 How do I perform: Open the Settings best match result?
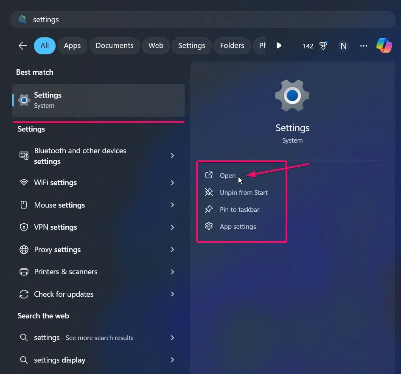[x=98, y=100]
